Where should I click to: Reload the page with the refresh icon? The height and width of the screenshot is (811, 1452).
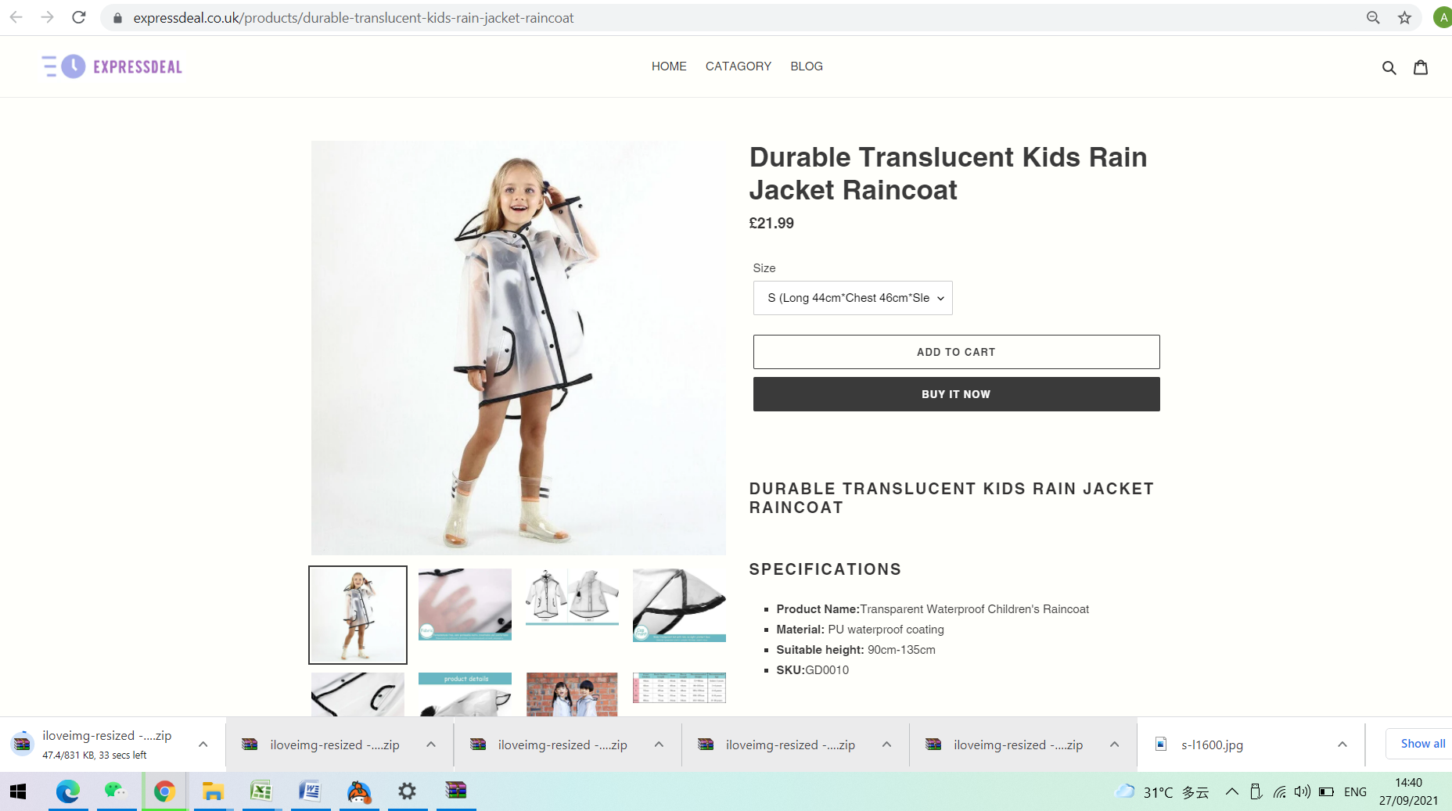click(78, 17)
